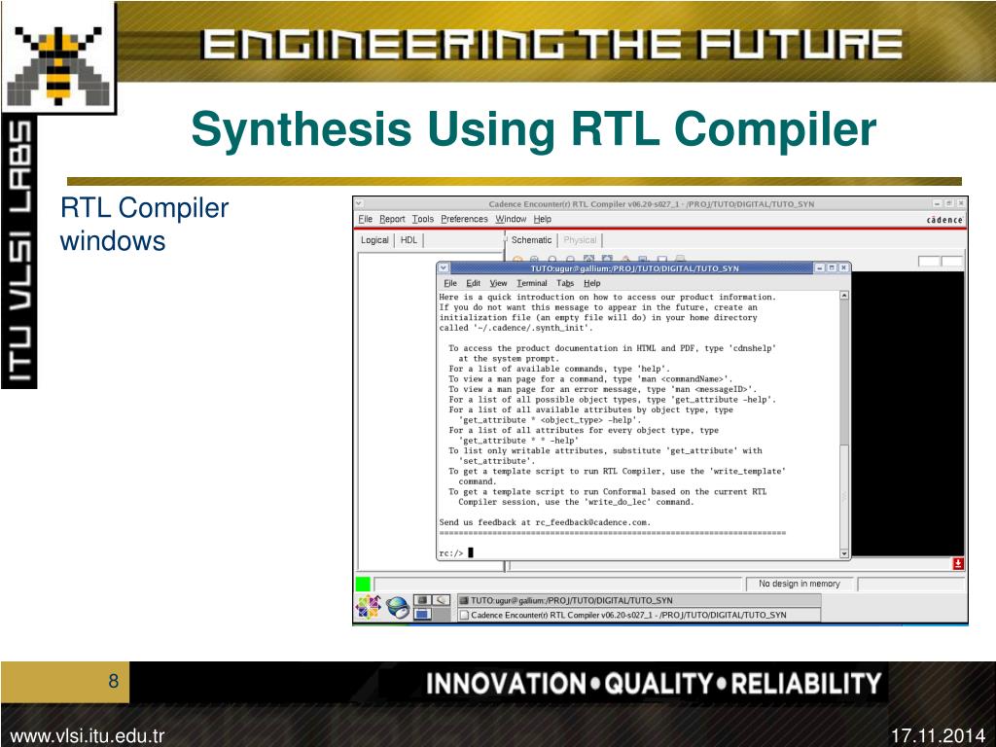Click the line mentioning 'cdnshelp'
996x747 pixels.
pos(613,348)
